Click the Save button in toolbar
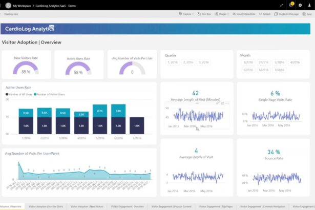Image resolution: width=315 pixels, height=210 pixels. (307, 14)
